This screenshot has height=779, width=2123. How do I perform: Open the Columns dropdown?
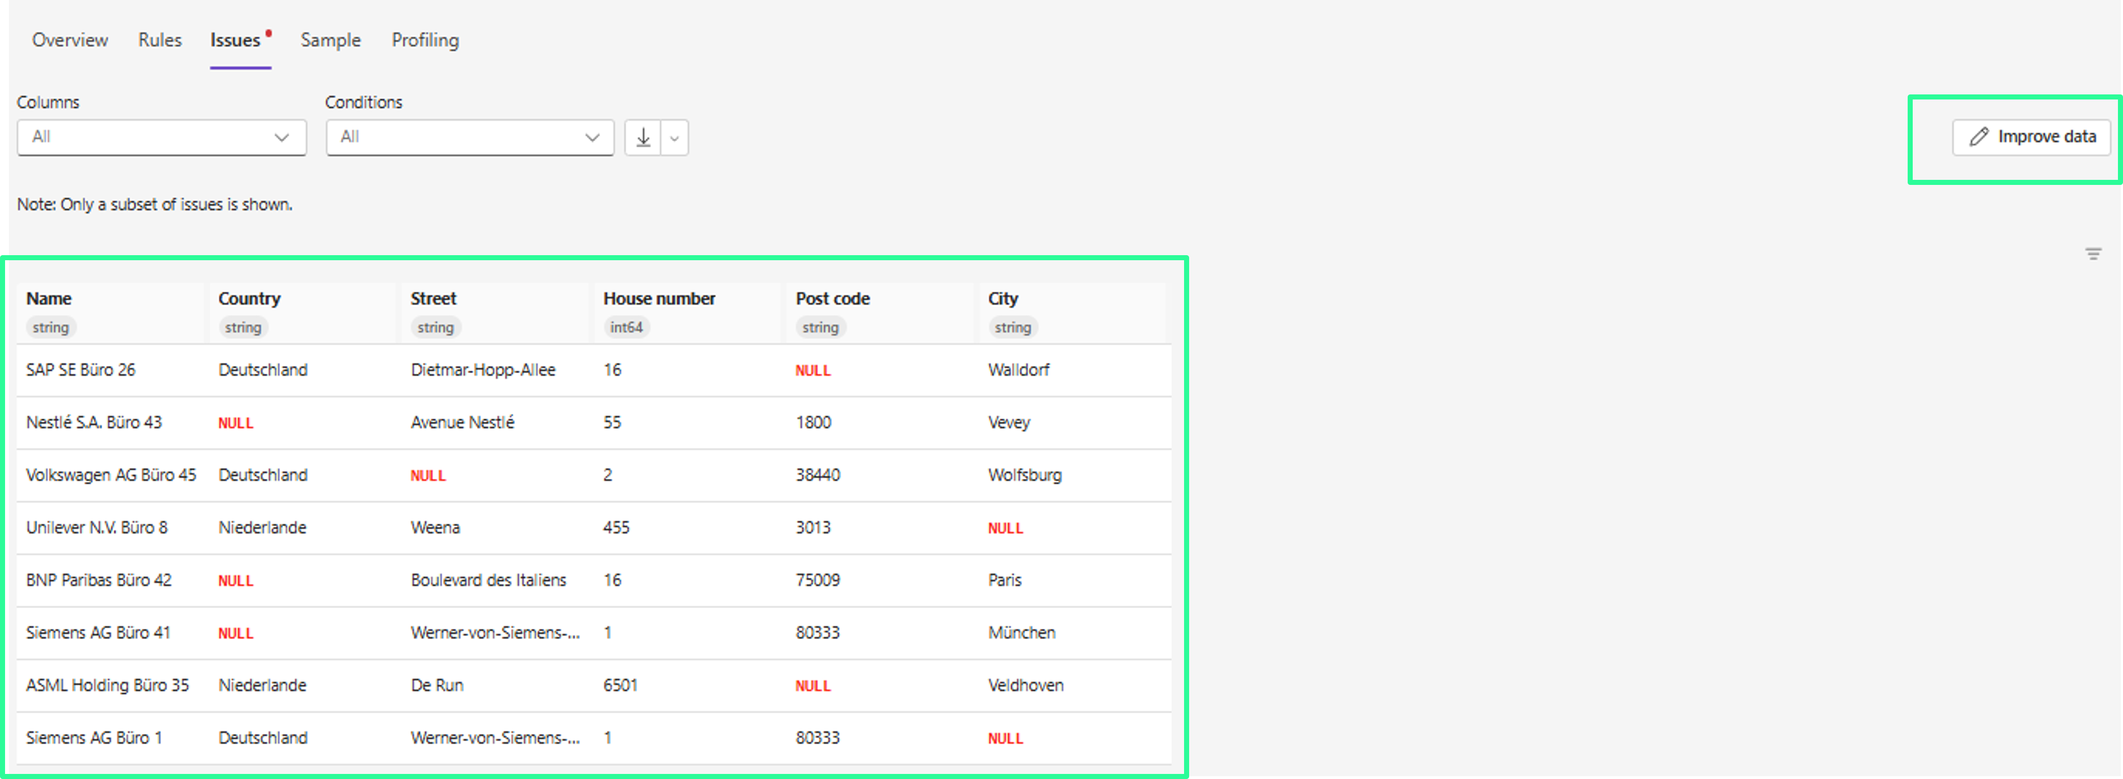[161, 138]
